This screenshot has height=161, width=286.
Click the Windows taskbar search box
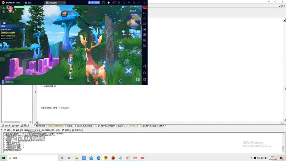coord(32,158)
